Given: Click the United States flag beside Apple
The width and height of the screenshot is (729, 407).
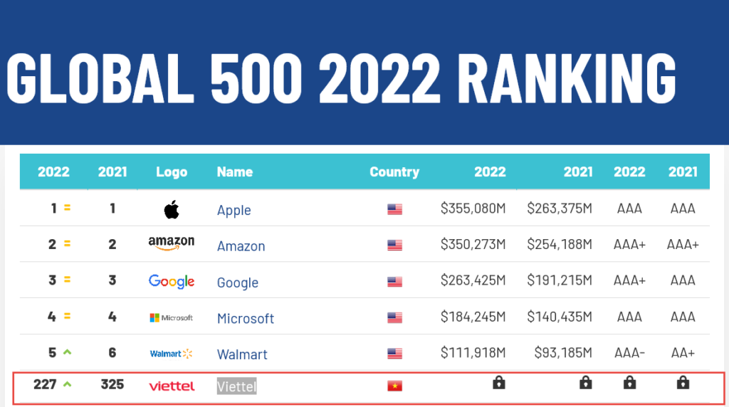Looking at the screenshot, I should [x=394, y=209].
